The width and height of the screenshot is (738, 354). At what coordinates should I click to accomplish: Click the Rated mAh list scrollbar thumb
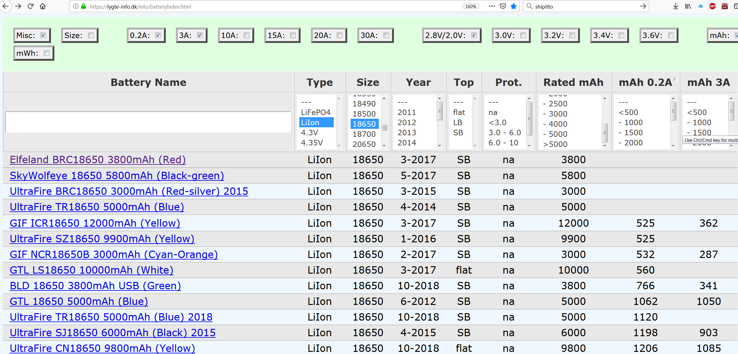pos(604,133)
